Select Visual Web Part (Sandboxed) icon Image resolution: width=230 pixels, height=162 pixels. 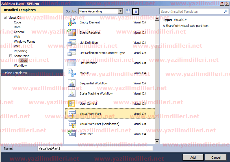(x=72, y=124)
